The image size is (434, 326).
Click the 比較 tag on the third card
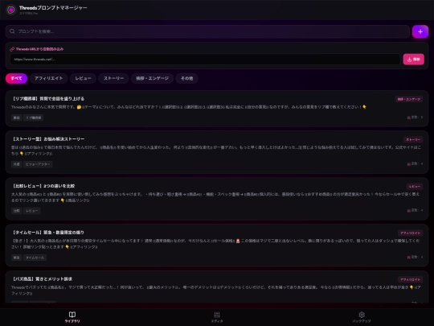click(x=17, y=211)
